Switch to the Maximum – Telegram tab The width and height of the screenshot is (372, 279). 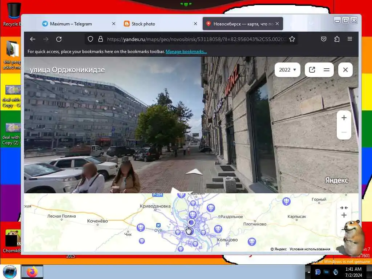pyautogui.click(x=71, y=24)
